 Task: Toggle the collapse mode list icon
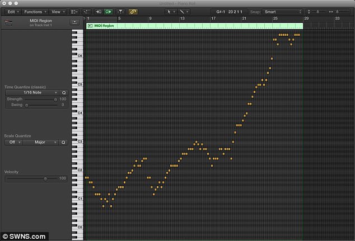(74, 11)
